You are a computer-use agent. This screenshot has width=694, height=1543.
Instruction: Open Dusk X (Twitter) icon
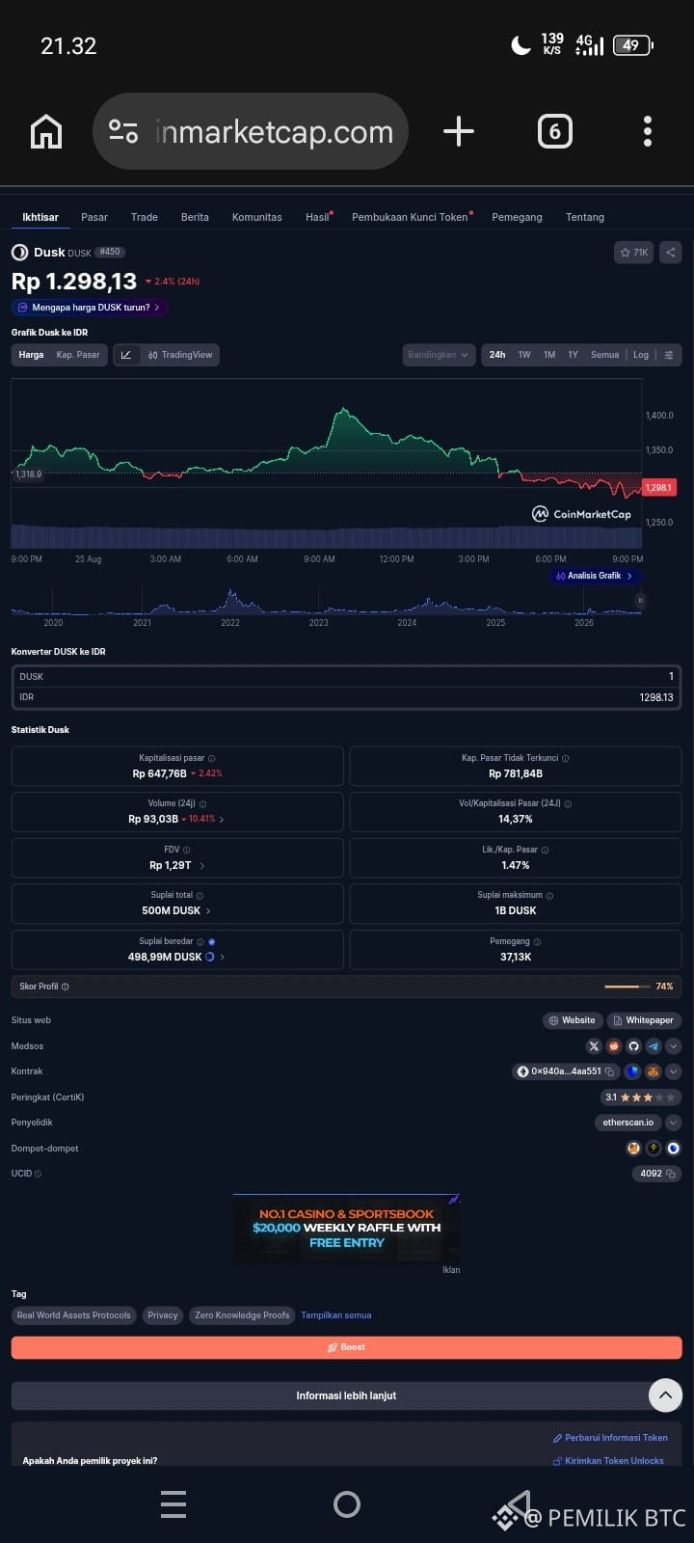[x=594, y=1046]
